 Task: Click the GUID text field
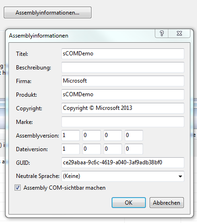pos(123,162)
